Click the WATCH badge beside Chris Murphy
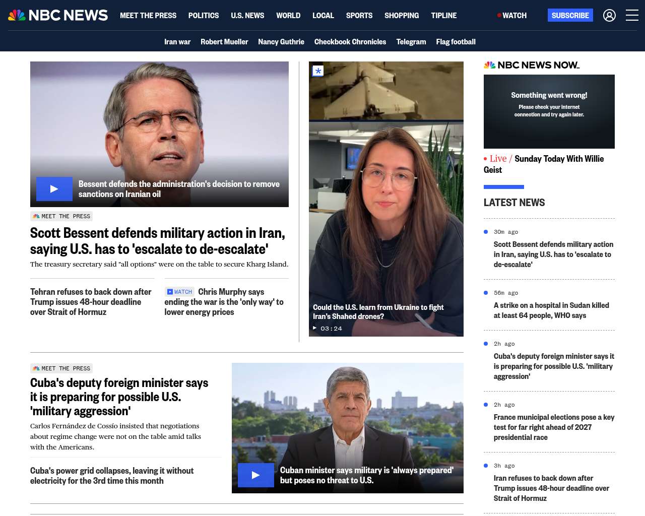 (x=179, y=292)
